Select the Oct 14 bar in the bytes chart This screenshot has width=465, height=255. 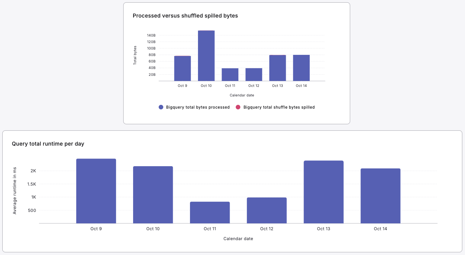click(301, 68)
